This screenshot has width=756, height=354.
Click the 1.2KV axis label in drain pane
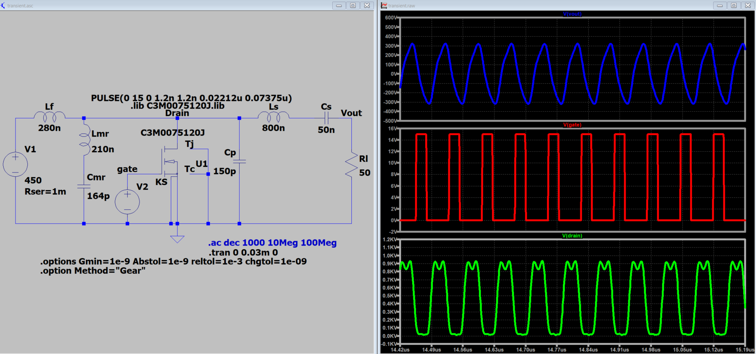(390, 240)
